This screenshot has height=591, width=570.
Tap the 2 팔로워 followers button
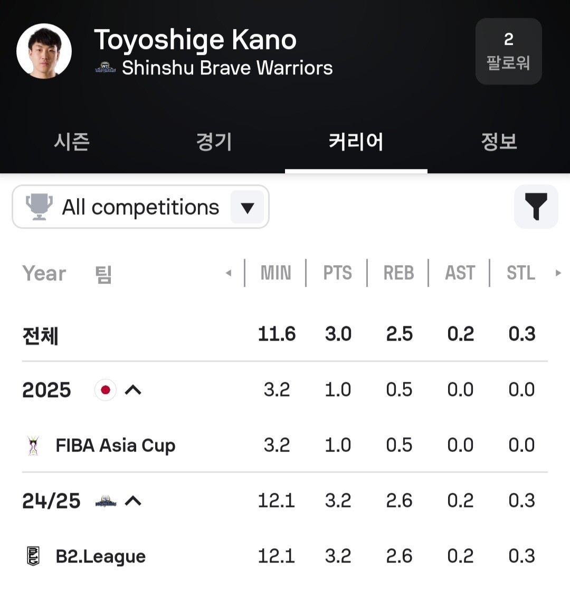click(509, 51)
